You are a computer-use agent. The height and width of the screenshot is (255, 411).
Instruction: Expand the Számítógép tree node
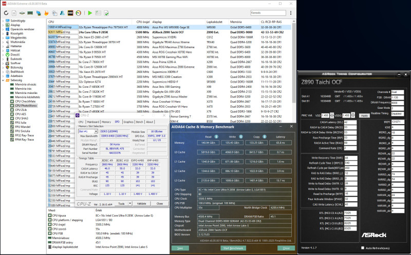pyautogui.click(x=3, y=21)
